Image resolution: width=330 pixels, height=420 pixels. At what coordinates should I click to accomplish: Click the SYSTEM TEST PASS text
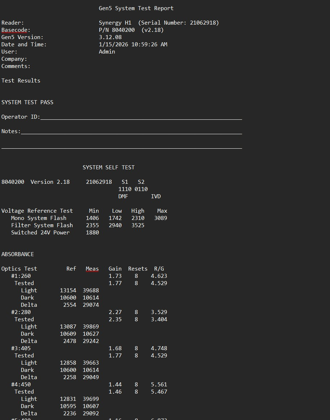27,102
